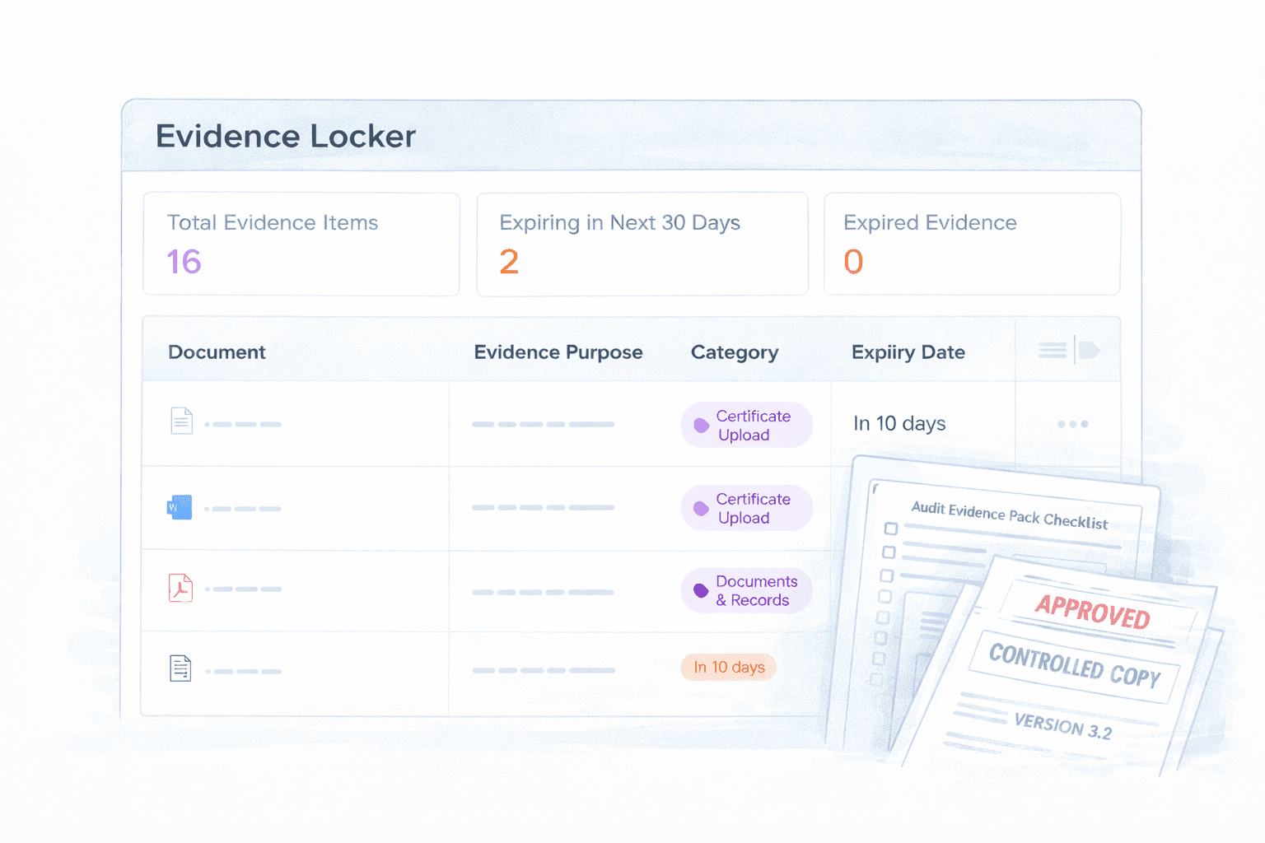Click the purple dot on Documents & Records badge
1265x843 pixels.
(x=699, y=590)
